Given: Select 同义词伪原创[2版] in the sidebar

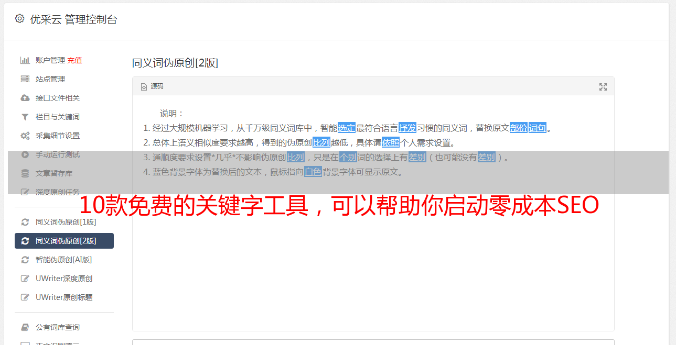Looking at the screenshot, I should click(64, 241).
